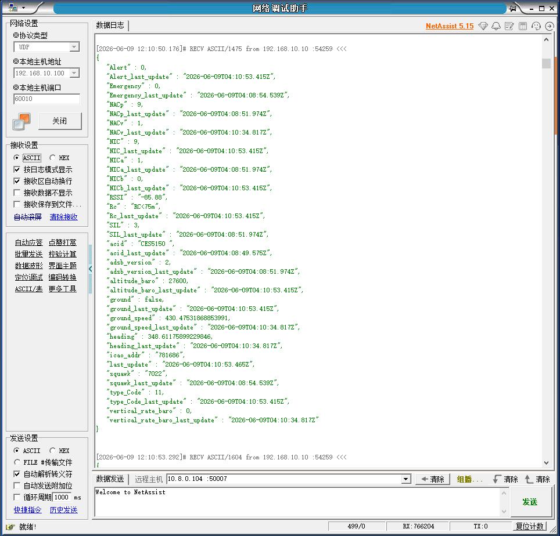Viewport: 560px width, 536px height.
Task: Click the diamond VIP icon
Action: click(483, 26)
